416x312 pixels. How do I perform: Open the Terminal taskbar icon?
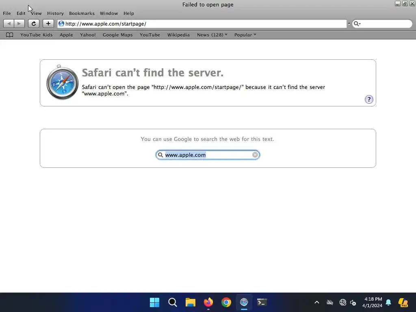click(x=262, y=302)
